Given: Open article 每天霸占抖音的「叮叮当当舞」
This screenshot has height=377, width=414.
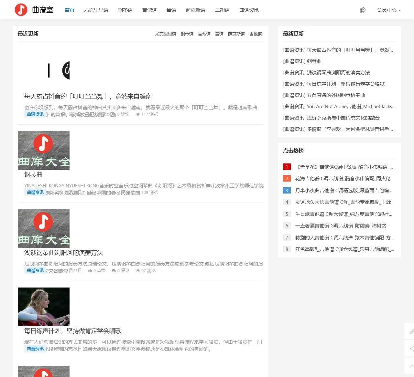Looking at the screenshot, I should 88,96.
